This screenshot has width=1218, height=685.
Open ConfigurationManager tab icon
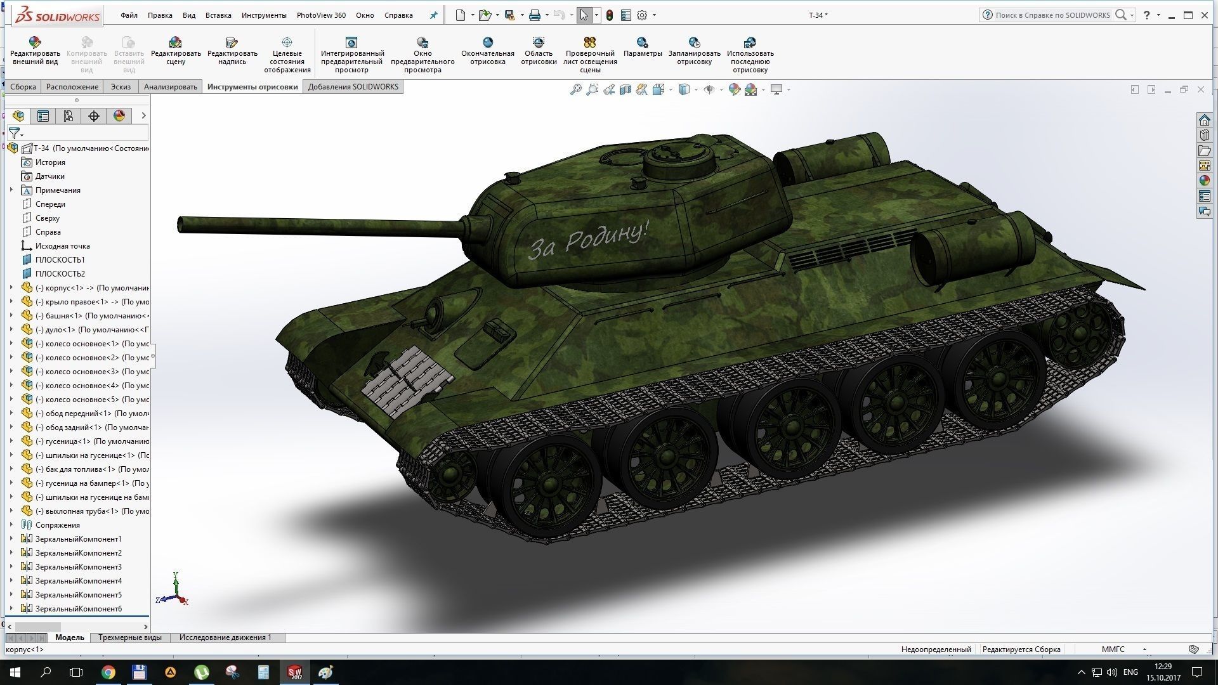pyautogui.click(x=69, y=115)
